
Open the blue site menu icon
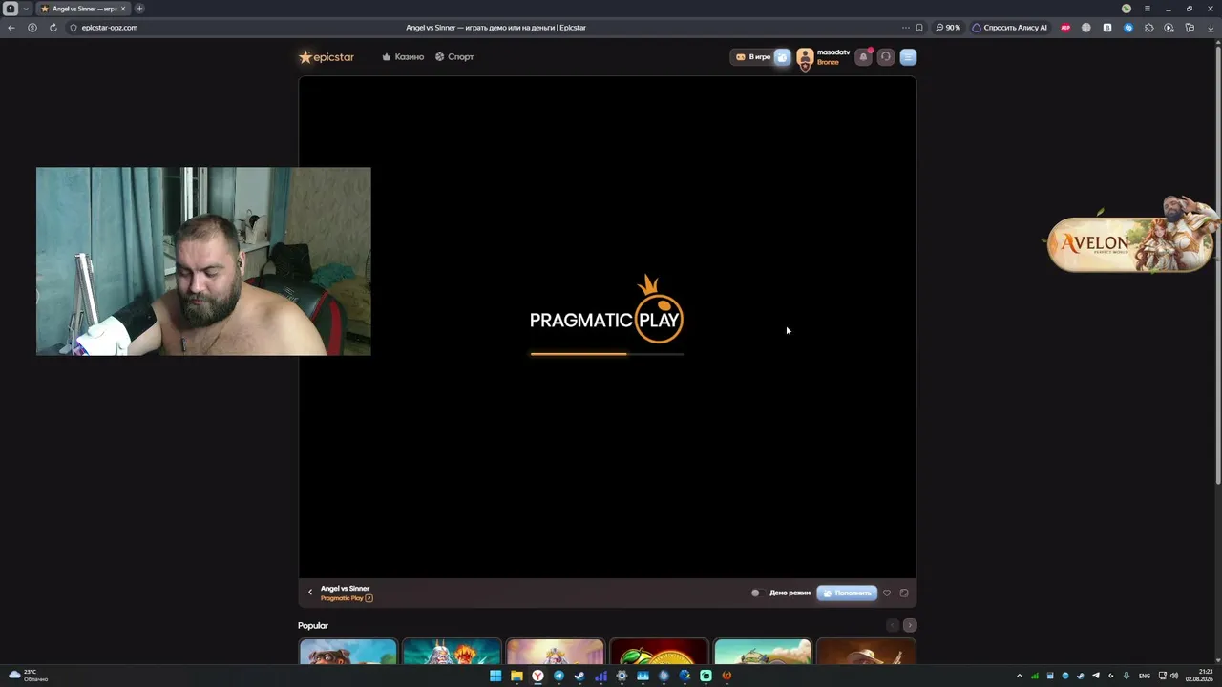point(908,57)
